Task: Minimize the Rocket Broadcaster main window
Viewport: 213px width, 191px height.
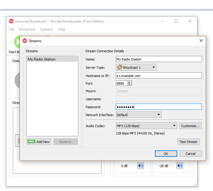Action: coord(162,21)
